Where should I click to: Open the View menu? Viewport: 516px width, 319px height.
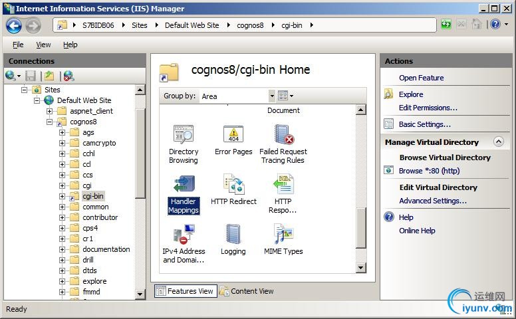(x=43, y=45)
